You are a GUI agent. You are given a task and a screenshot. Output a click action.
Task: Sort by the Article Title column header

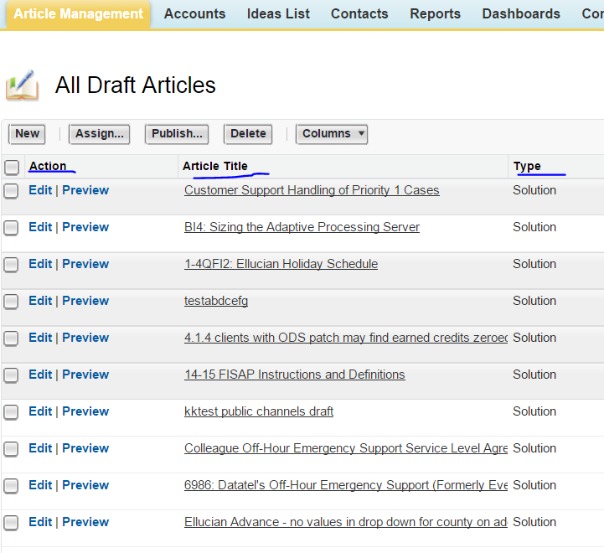[215, 166]
